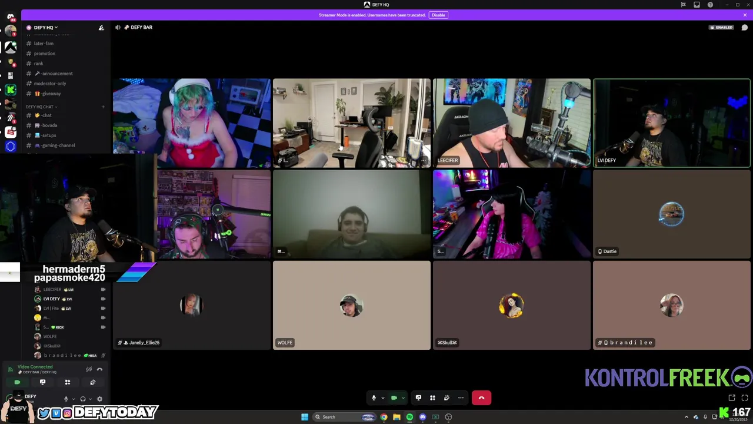Open input device arrow beside user panel mic
The image size is (753, 424).
[72, 399]
